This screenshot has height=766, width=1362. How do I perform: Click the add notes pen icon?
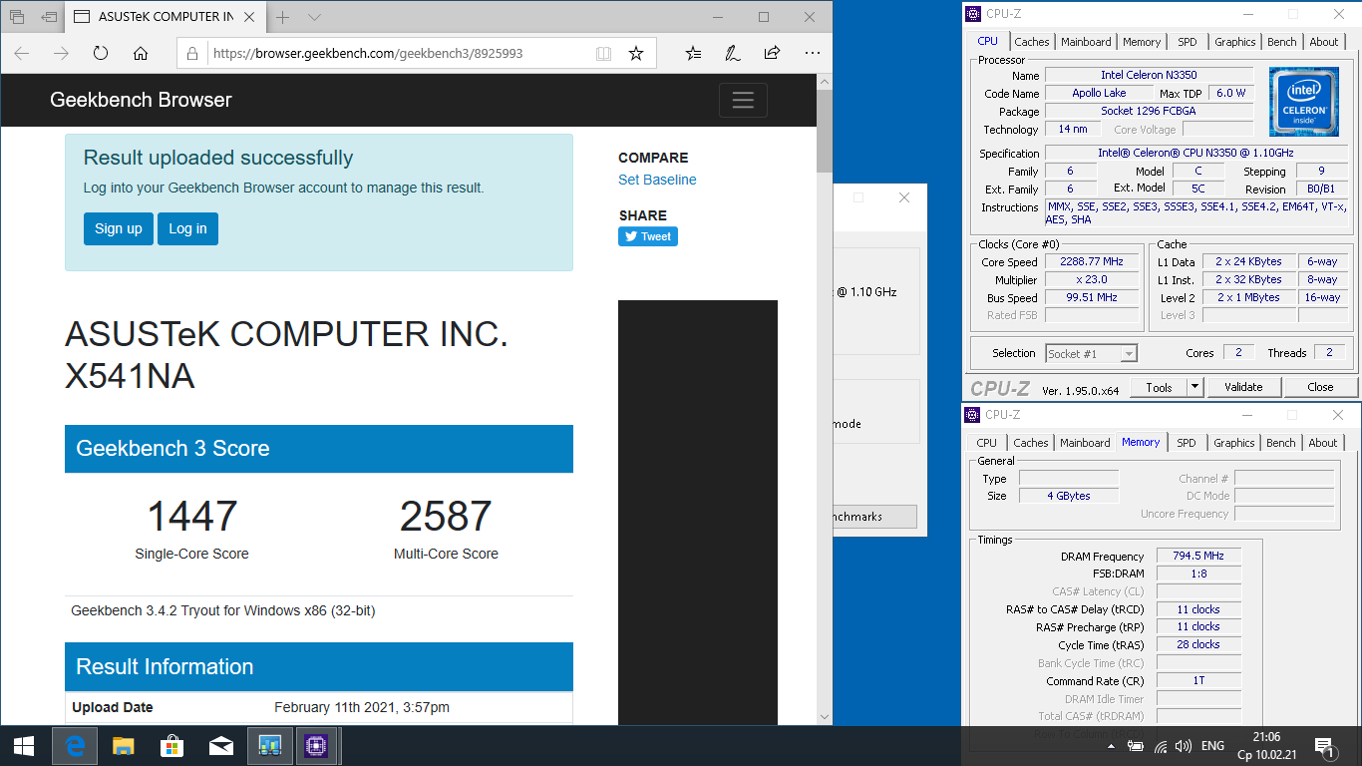coord(733,54)
